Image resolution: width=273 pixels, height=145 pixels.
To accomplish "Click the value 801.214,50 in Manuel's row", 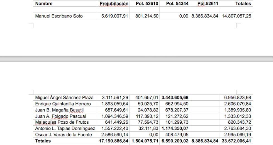I will click(147, 16).
